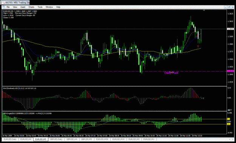Click the SMA Angle indicator label
236x143 pixels.
point(27,113)
